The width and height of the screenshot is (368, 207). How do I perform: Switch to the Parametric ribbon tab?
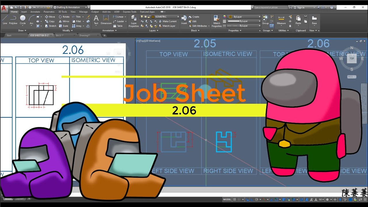[49, 12]
